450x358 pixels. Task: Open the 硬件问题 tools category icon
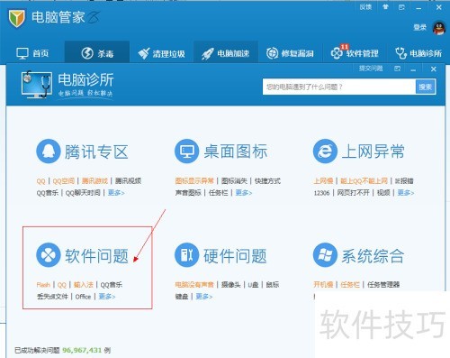tap(186, 255)
